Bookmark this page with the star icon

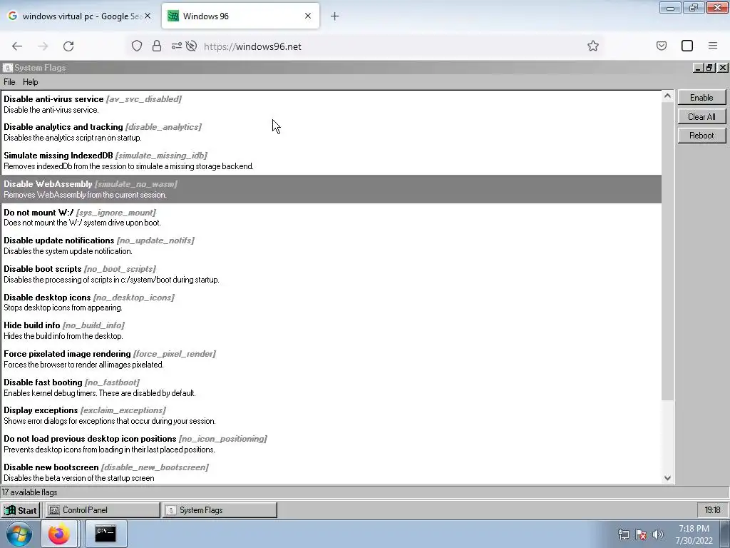pyautogui.click(x=592, y=46)
